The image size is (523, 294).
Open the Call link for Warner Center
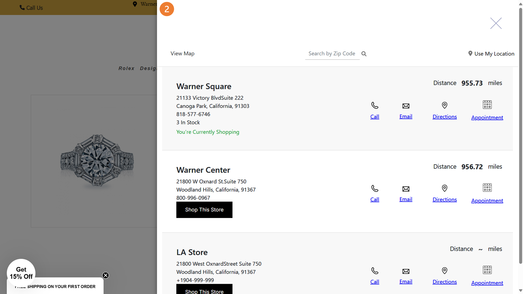(374, 199)
